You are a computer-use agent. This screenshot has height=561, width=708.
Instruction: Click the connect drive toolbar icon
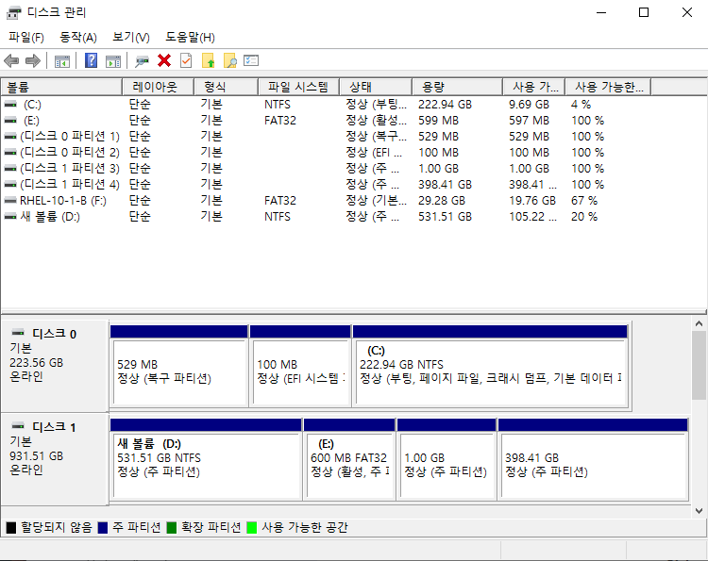coord(142,61)
